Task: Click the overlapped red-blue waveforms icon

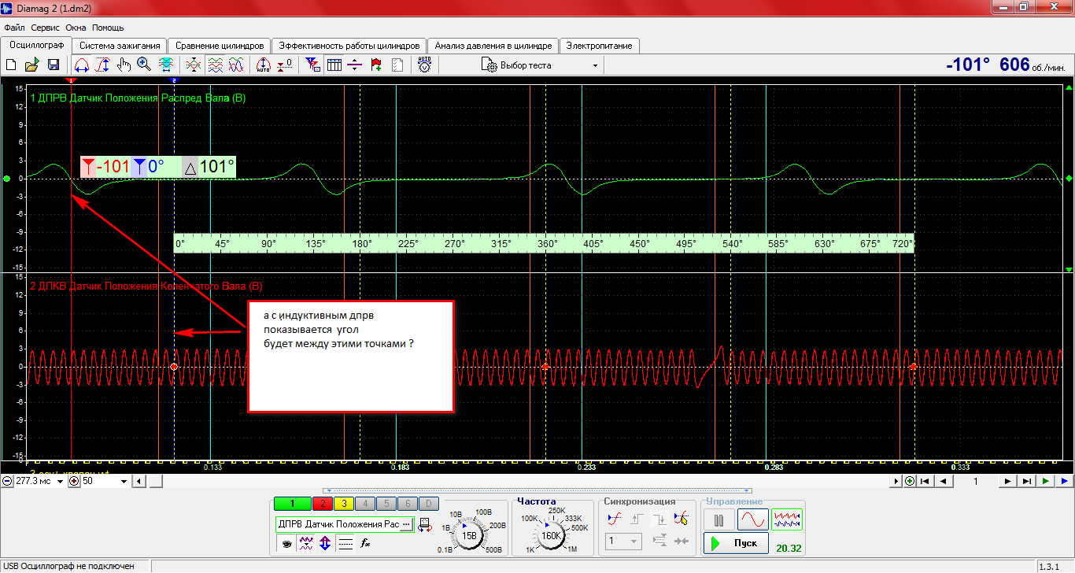Action: (235, 65)
